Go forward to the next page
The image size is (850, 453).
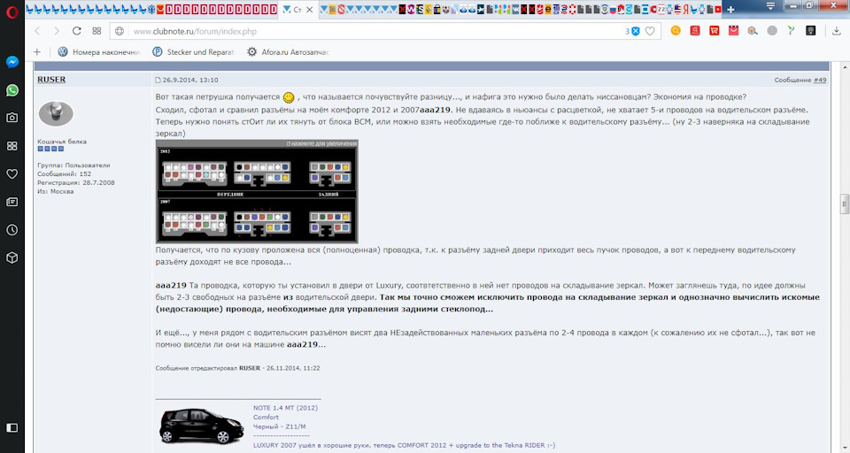57,32
